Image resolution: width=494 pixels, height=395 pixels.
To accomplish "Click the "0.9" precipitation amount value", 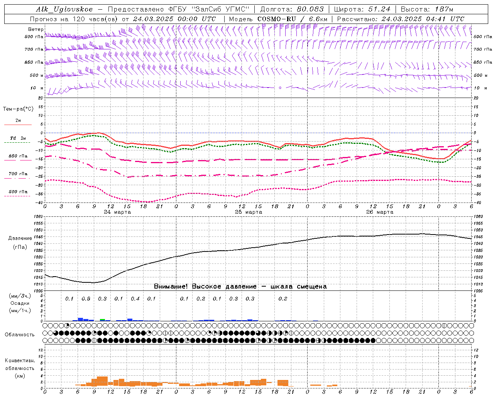I will [86, 299].
